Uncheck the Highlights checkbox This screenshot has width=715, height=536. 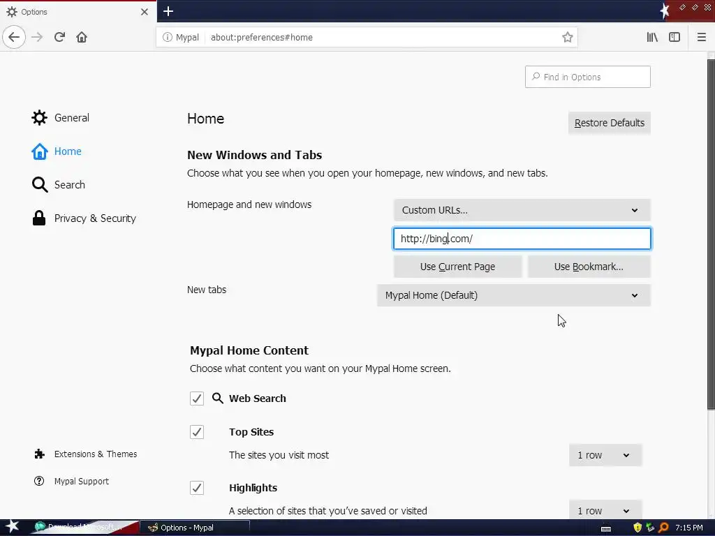[196, 488]
